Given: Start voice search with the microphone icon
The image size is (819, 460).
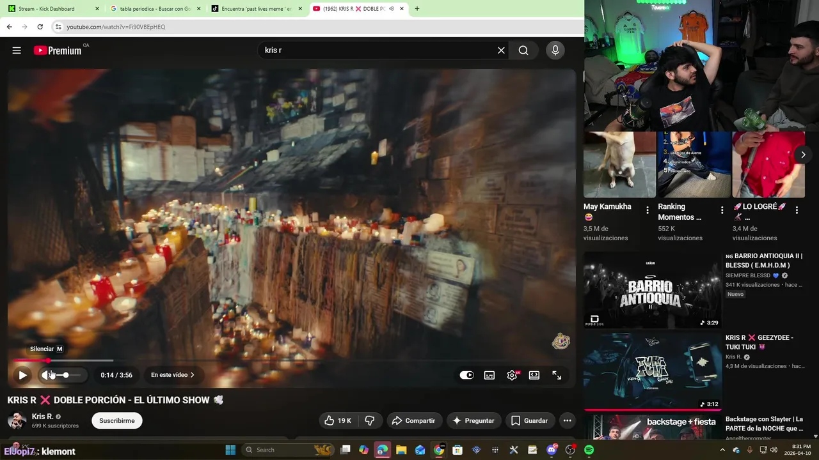Looking at the screenshot, I should pyautogui.click(x=555, y=50).
